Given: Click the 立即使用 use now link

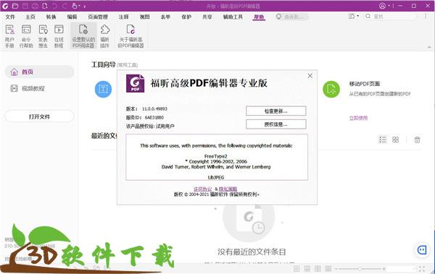Looking at the screenshot, I should (x=358, y=118).
